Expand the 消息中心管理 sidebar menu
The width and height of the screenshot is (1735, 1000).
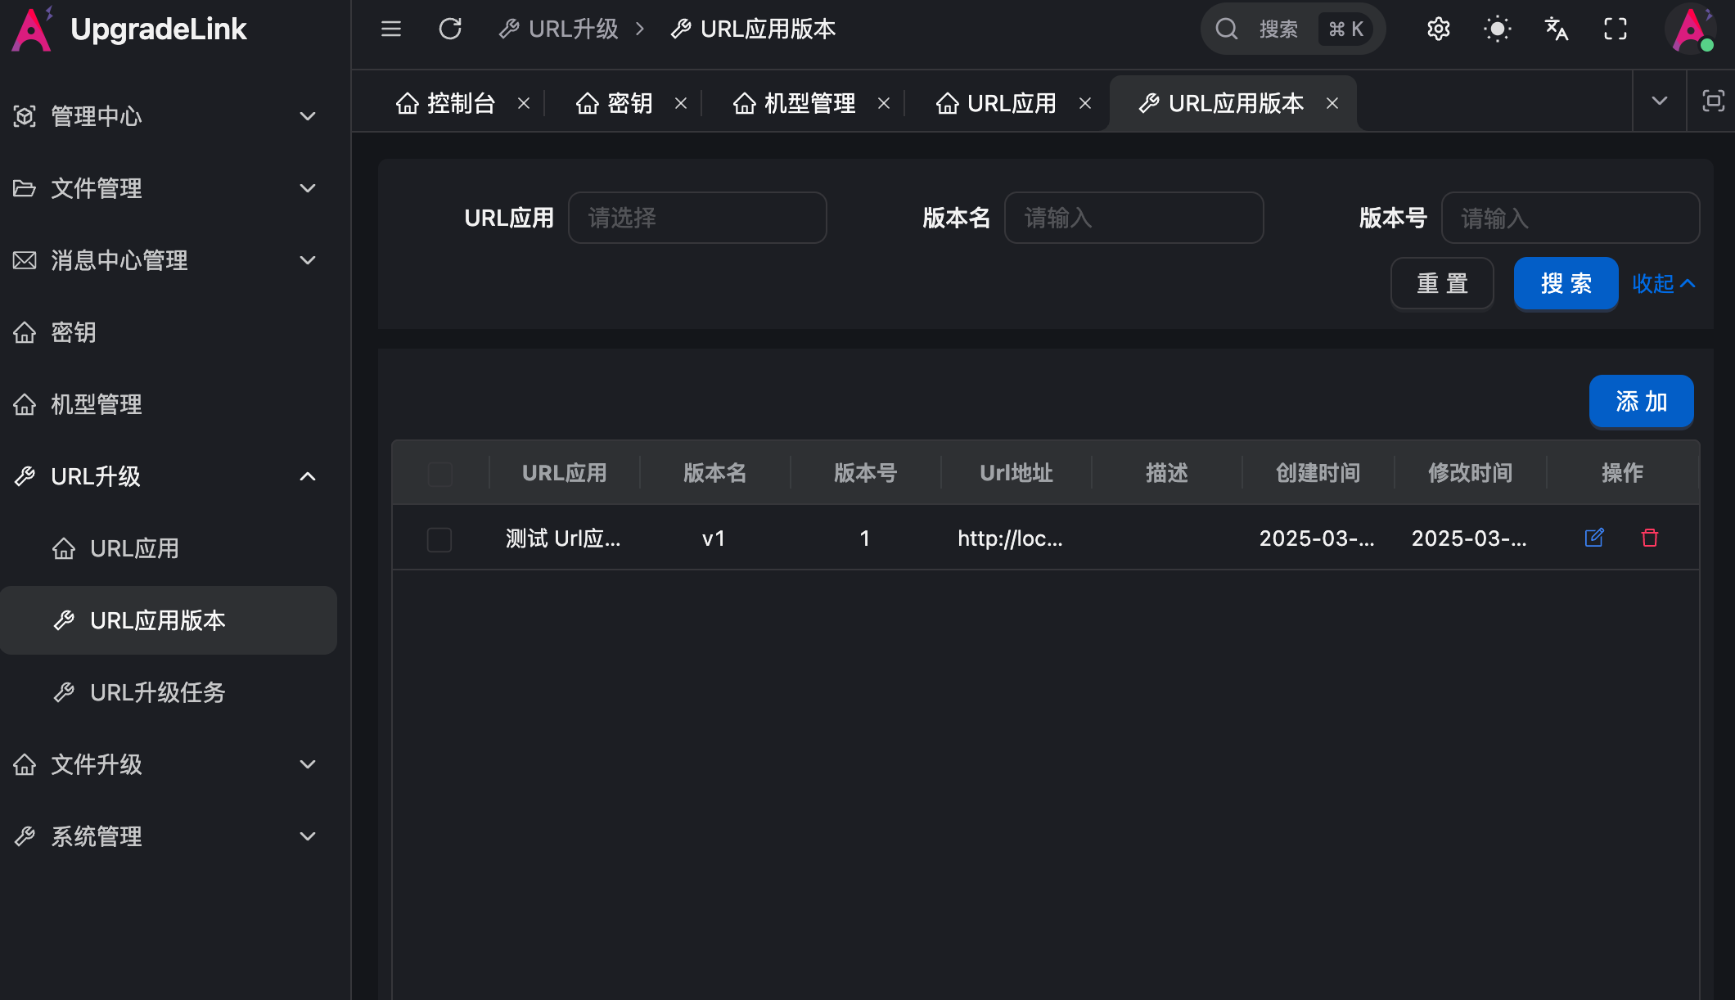pyautogui.click(x=169, y=260)
